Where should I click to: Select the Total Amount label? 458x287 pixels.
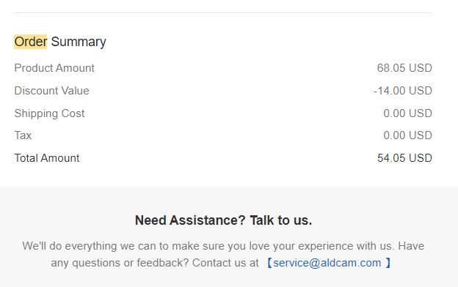pos(47,158)
